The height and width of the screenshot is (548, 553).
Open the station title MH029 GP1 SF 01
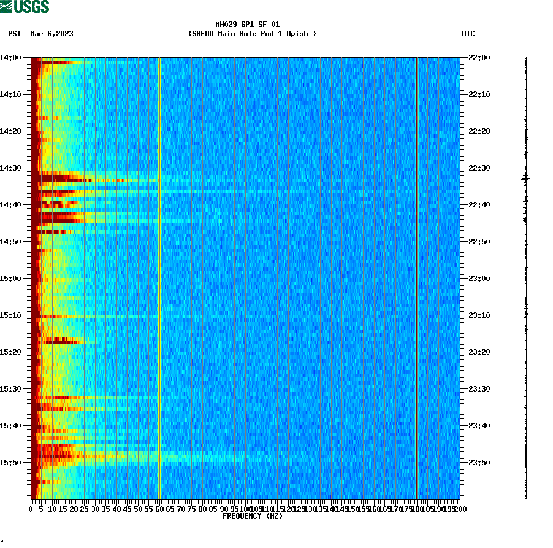click(x=246, y=23)
